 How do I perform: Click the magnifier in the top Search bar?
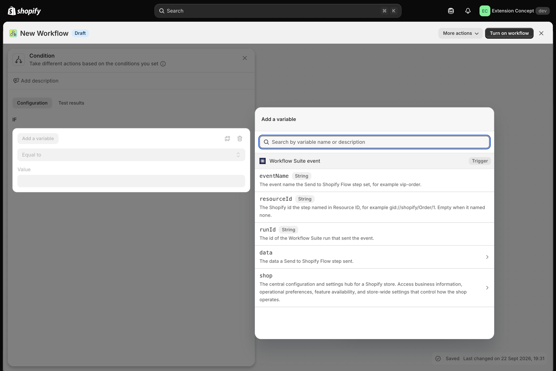tap(162, 11)
